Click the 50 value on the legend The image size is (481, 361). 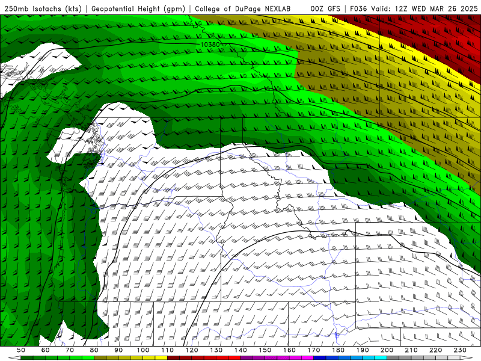[21, 350]
